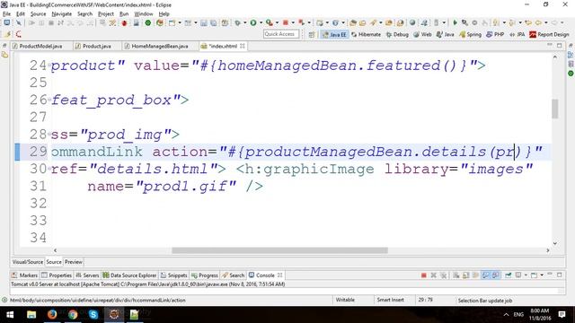
Task: Click the horizontal editor scrollbar thumb
Action: 279,250
